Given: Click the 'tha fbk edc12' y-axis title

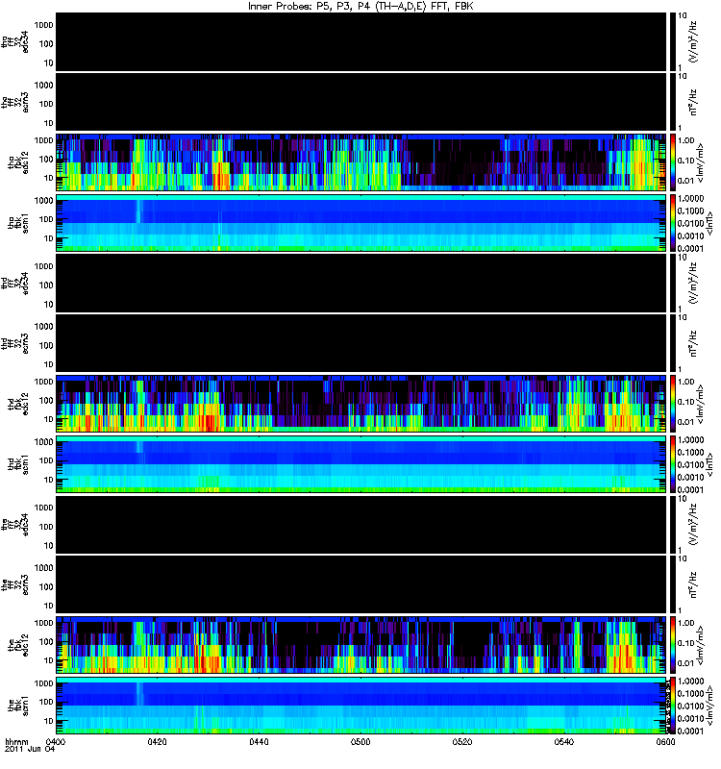Looking at the screenshot, I should (18, 162).
